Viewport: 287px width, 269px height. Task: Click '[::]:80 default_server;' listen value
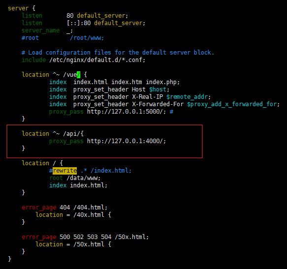click(106, 23)
